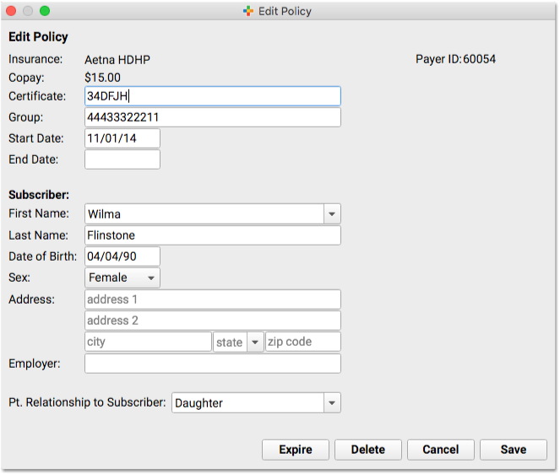
Task: Click the city input field
Action: point(148,342)
